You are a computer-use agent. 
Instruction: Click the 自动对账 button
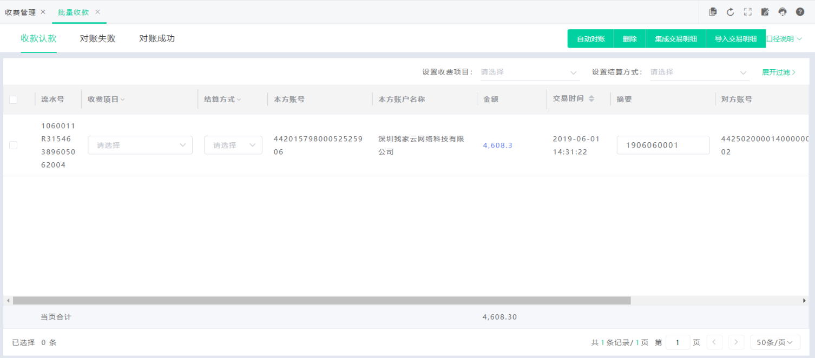(590, 39)
